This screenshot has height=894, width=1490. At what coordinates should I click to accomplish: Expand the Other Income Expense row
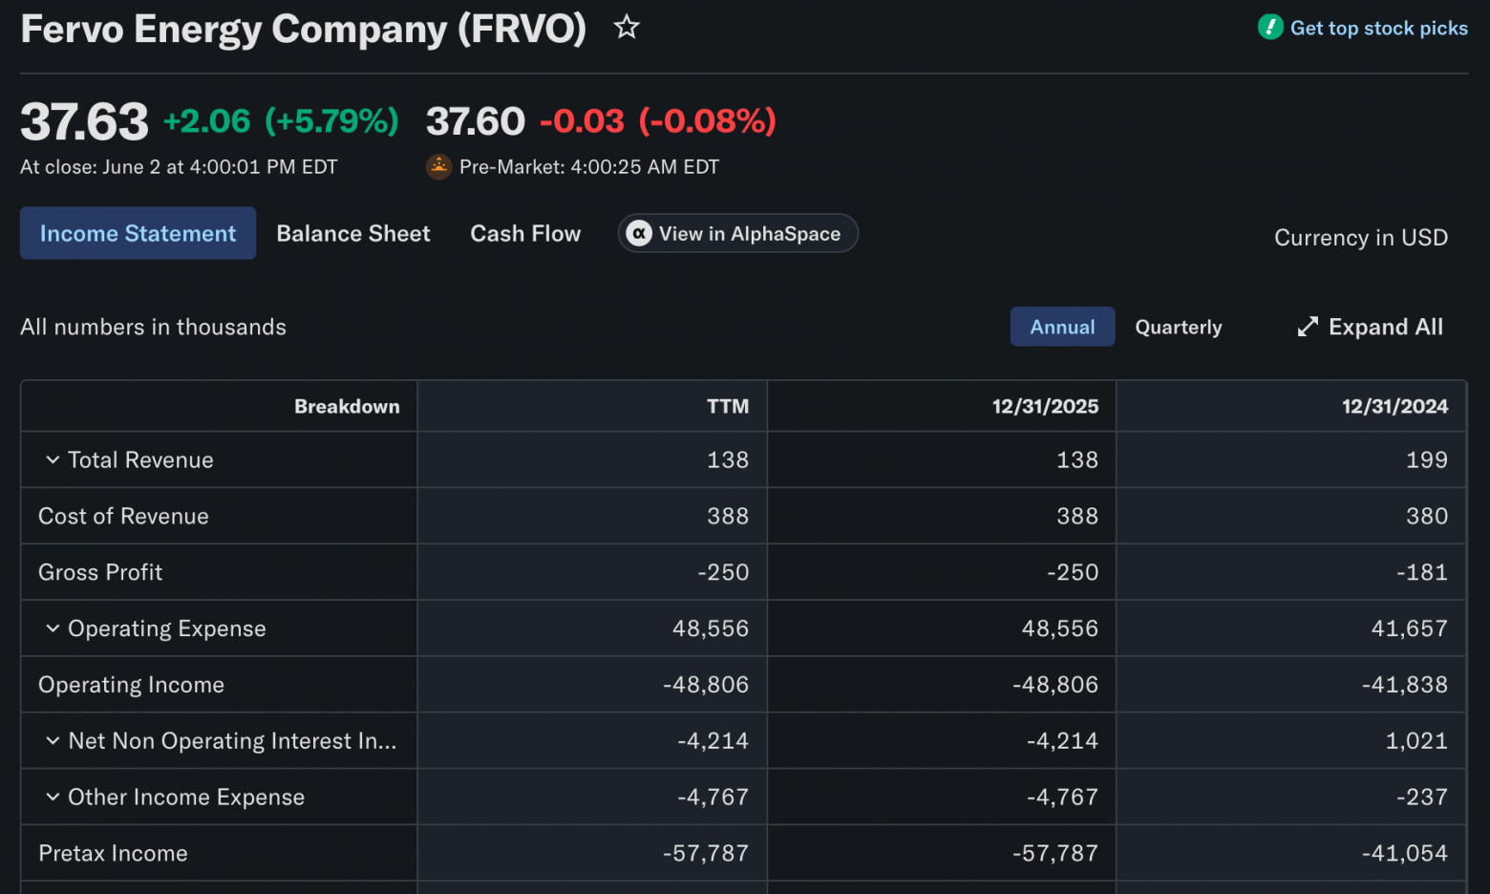(x=53, y=797)
